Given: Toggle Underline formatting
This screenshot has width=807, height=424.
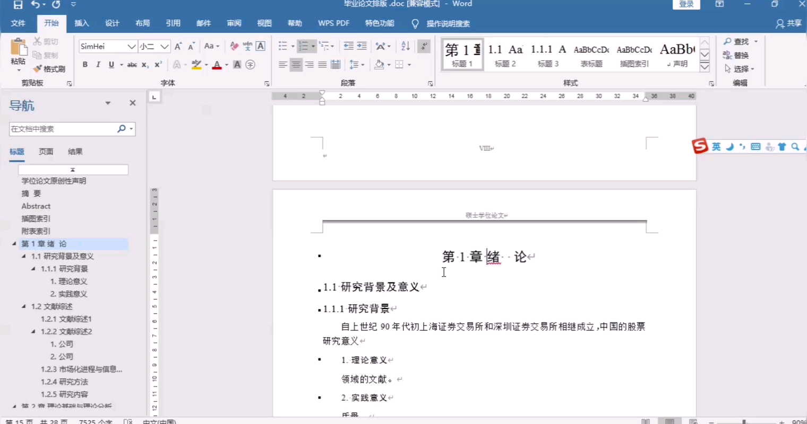Looking at the screenshot, I should point(111,65).
